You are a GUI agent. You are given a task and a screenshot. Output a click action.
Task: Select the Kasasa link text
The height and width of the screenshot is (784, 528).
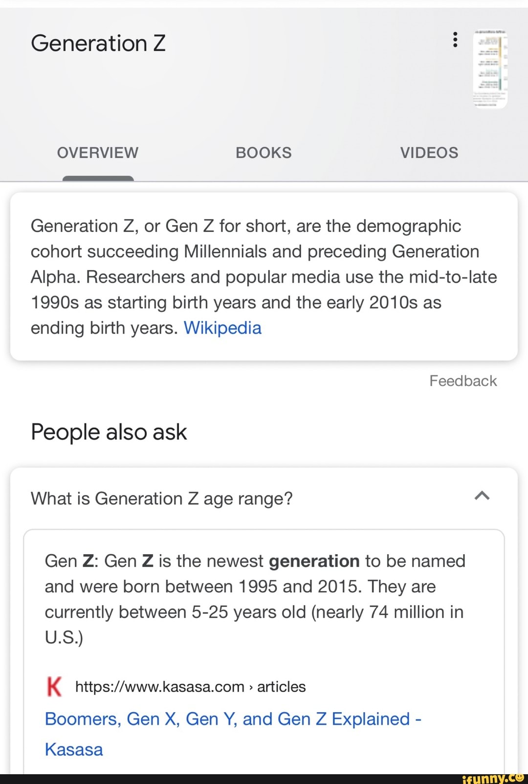[x=73, y=749]
